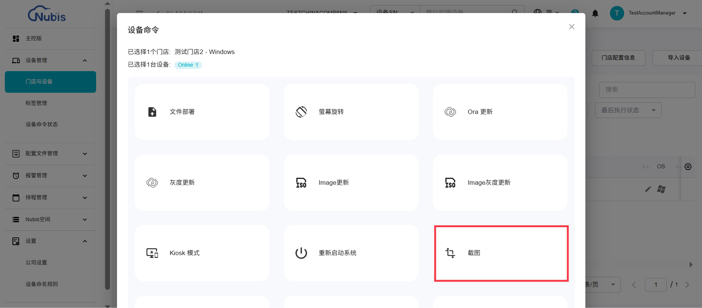Click the T user avatar
This screenshot has height=308, width=702.
[617, 13]
